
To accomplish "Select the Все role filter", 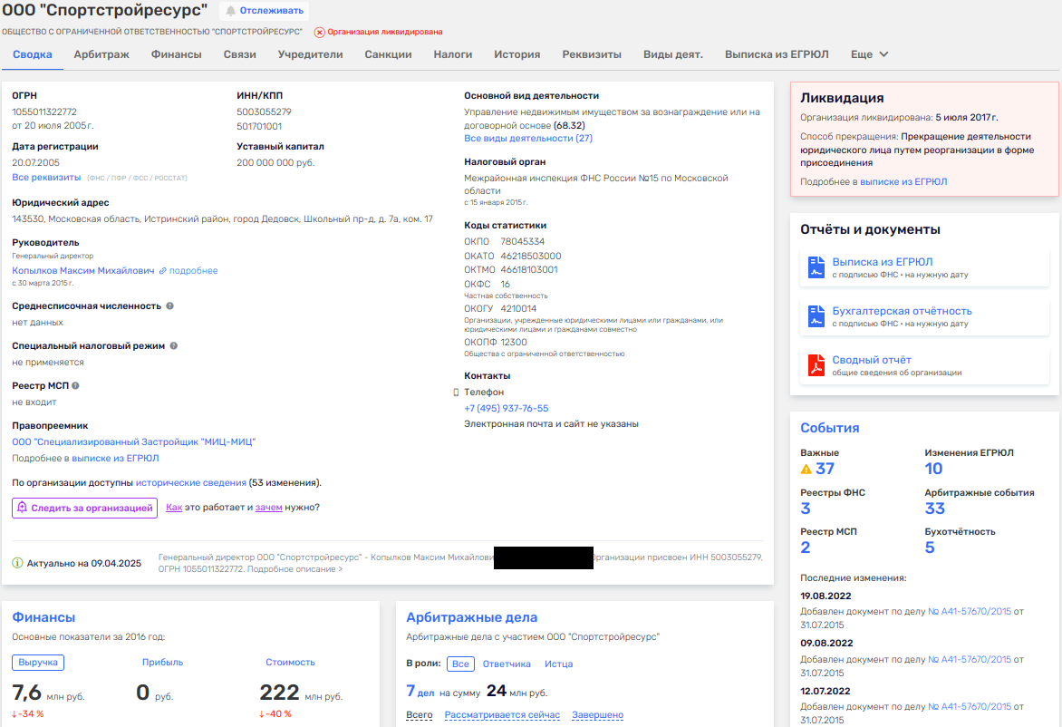I will click(460, 664).
